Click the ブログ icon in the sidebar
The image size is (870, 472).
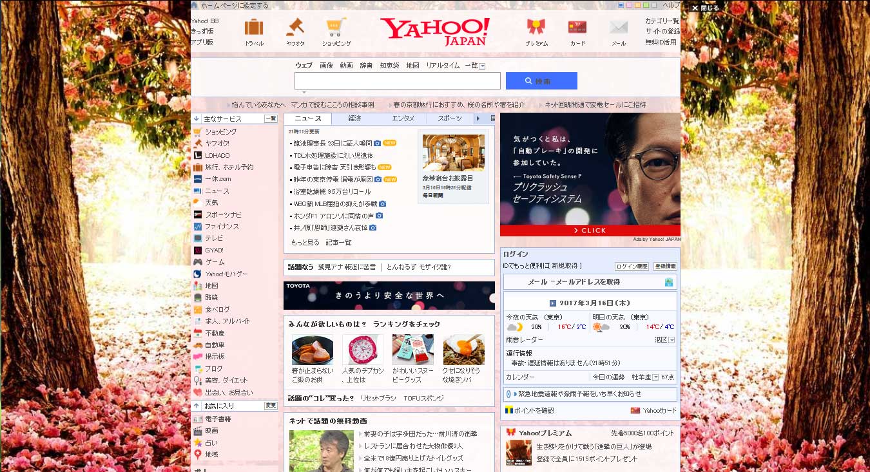(x=198, y=369)
